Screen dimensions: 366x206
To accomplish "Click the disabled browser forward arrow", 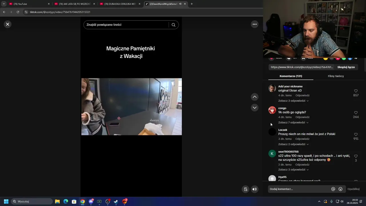I will pyautogui.click(x=11, y=12).
